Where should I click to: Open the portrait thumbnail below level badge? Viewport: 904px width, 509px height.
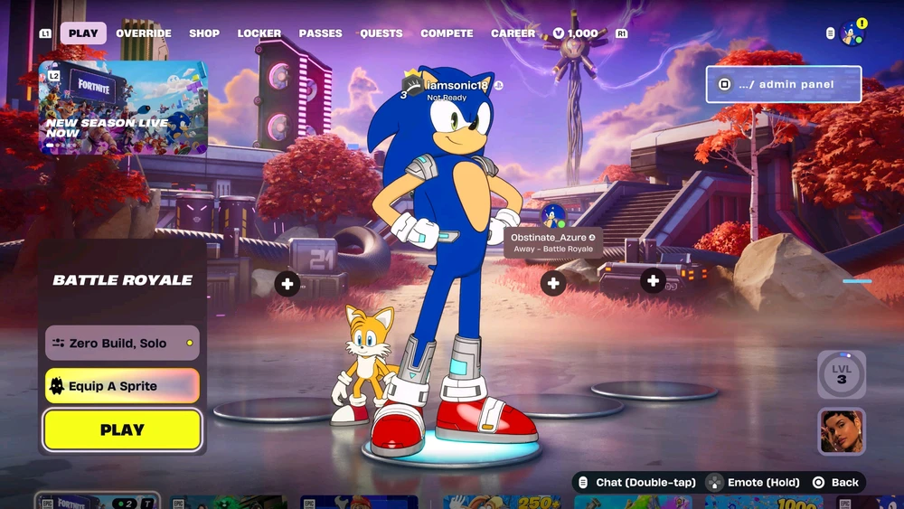[842, 431]
